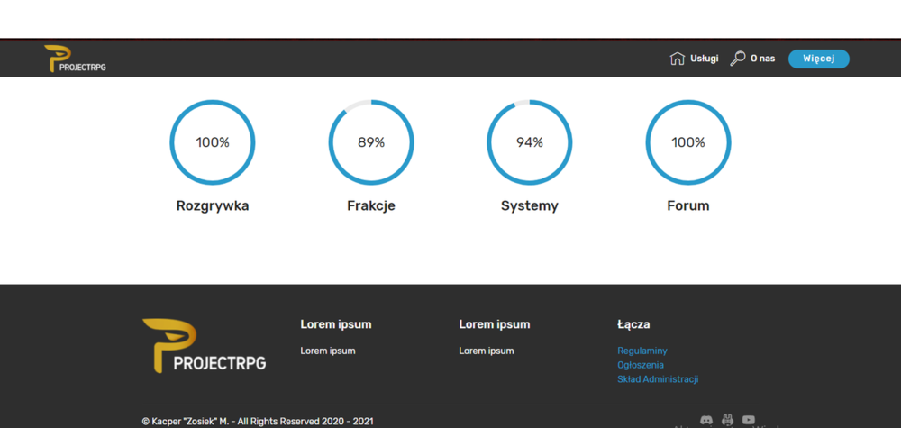Open the Discord icon in footer

[706, 420]
